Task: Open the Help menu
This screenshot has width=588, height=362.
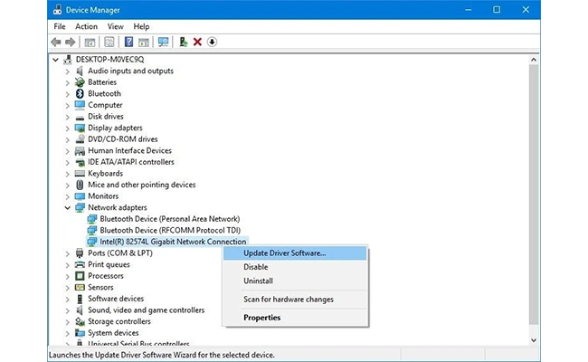Action: coord(141,26)
